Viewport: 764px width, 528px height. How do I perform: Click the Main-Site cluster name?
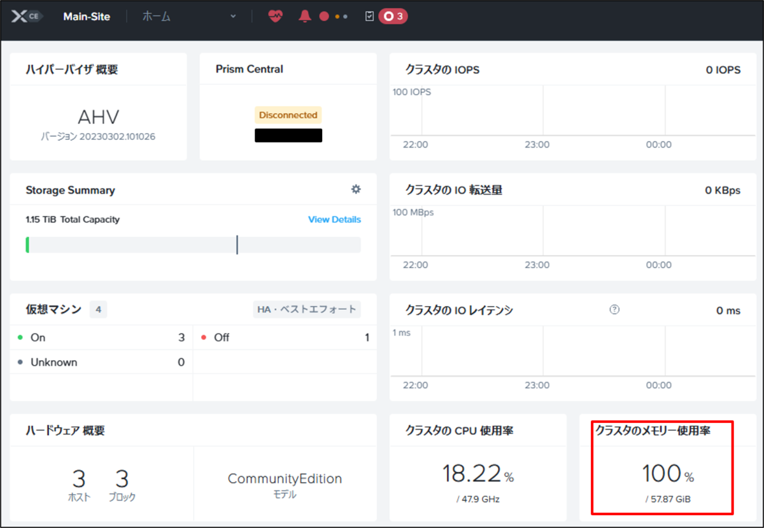pos(87,17)
